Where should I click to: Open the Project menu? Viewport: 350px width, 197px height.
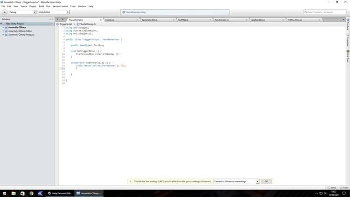[x=33, y=7]
